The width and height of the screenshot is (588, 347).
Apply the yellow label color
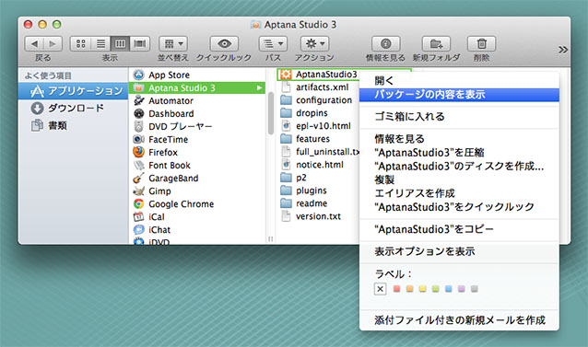pos(423,289)
